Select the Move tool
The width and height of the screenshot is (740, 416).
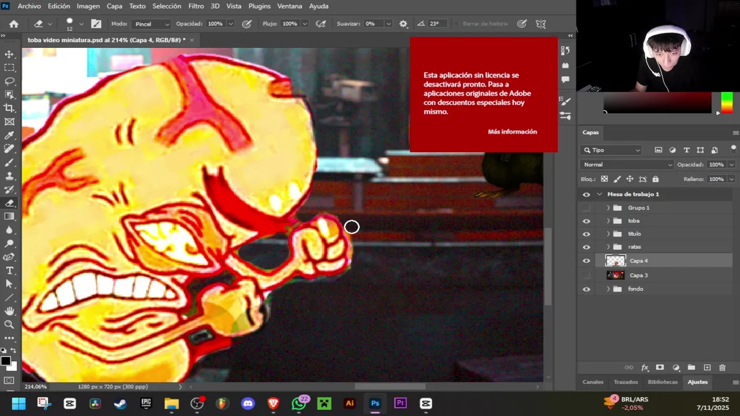(x=9, y=54)
